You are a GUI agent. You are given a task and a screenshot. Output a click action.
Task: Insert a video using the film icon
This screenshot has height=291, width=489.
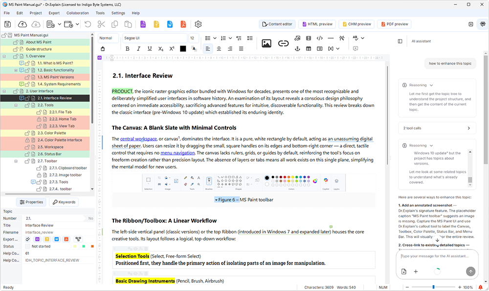pyautogui.click(x=309, y=38)
